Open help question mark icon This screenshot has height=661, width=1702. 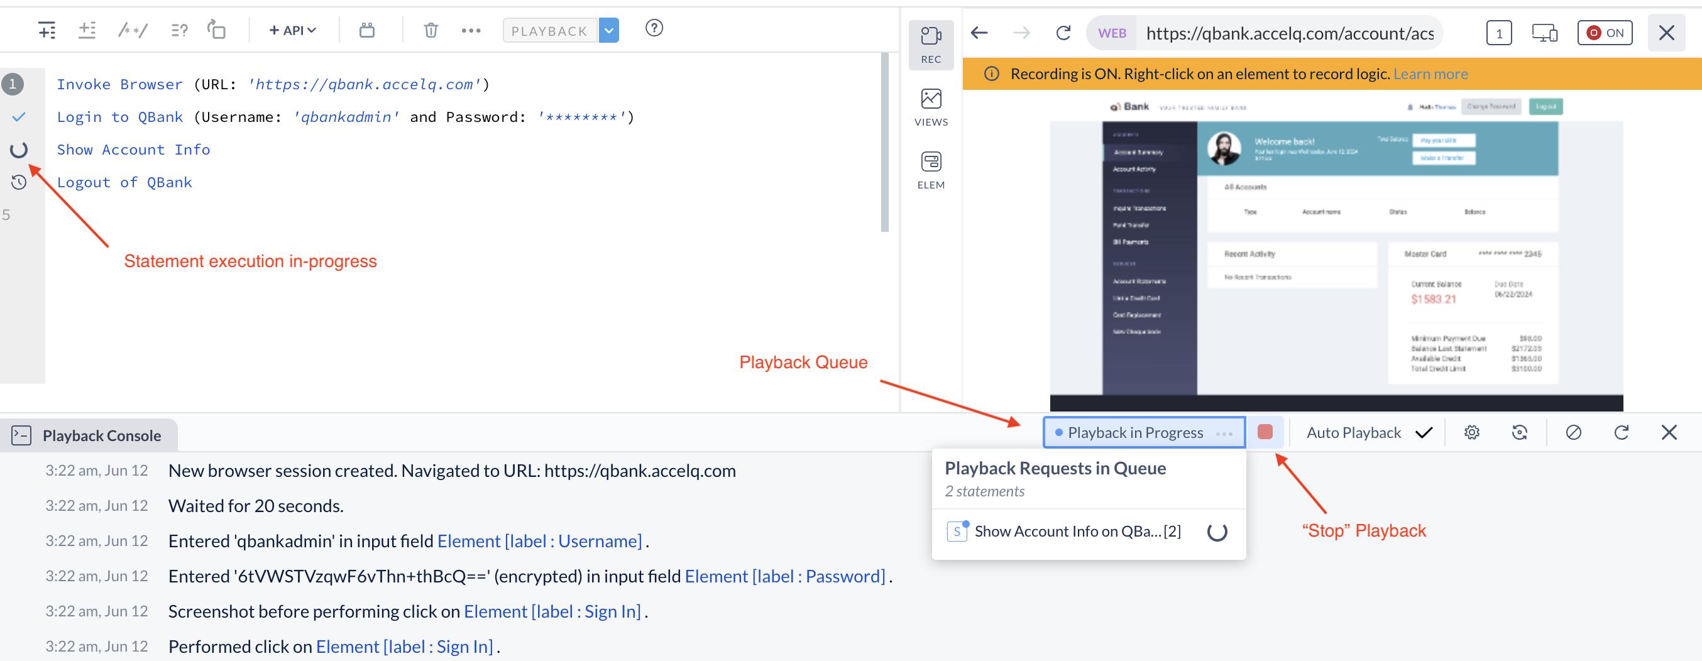654,28
